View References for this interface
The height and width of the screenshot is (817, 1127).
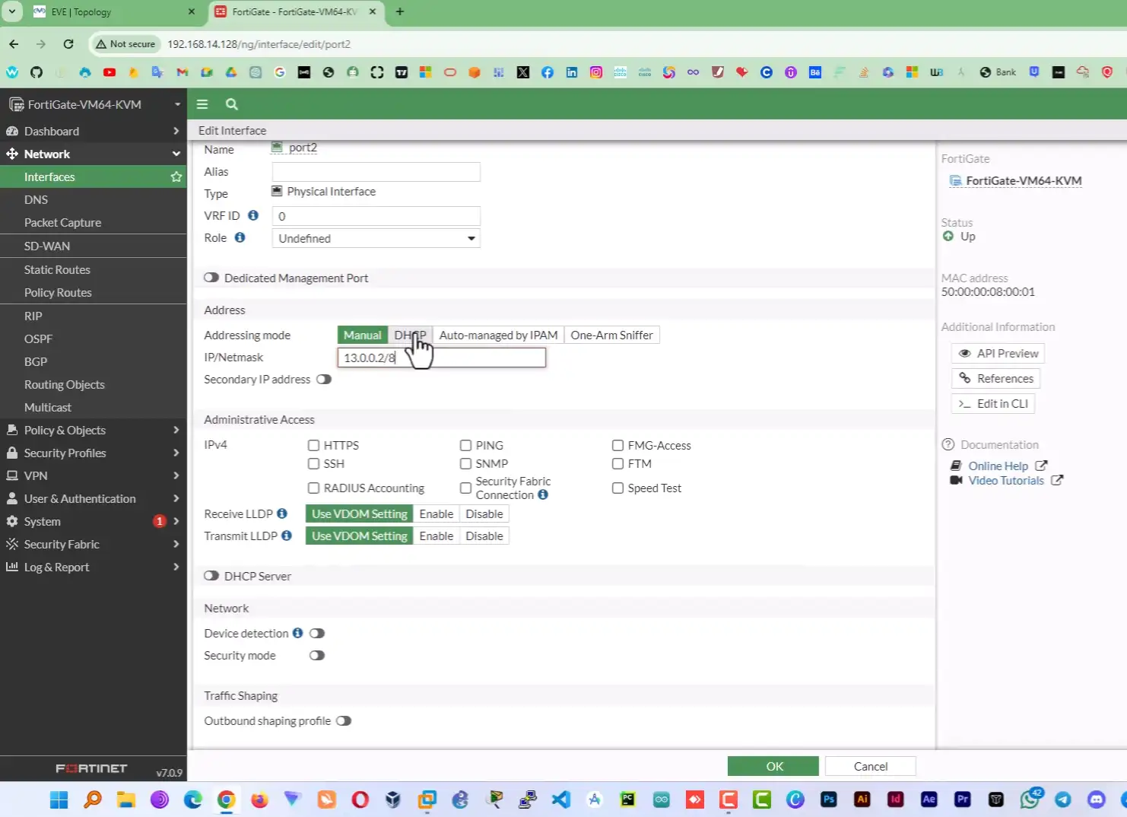point(995,378)
